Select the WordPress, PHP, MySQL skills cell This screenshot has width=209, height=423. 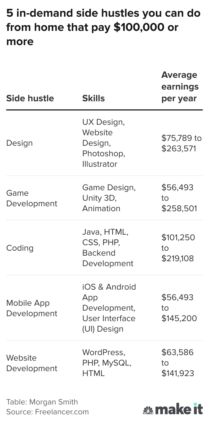pyautogui.click(x=107, y=363)
